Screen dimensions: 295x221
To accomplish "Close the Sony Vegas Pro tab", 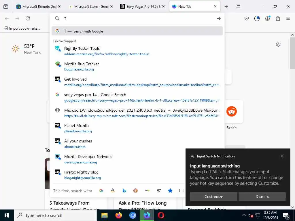I will (163, 6).
